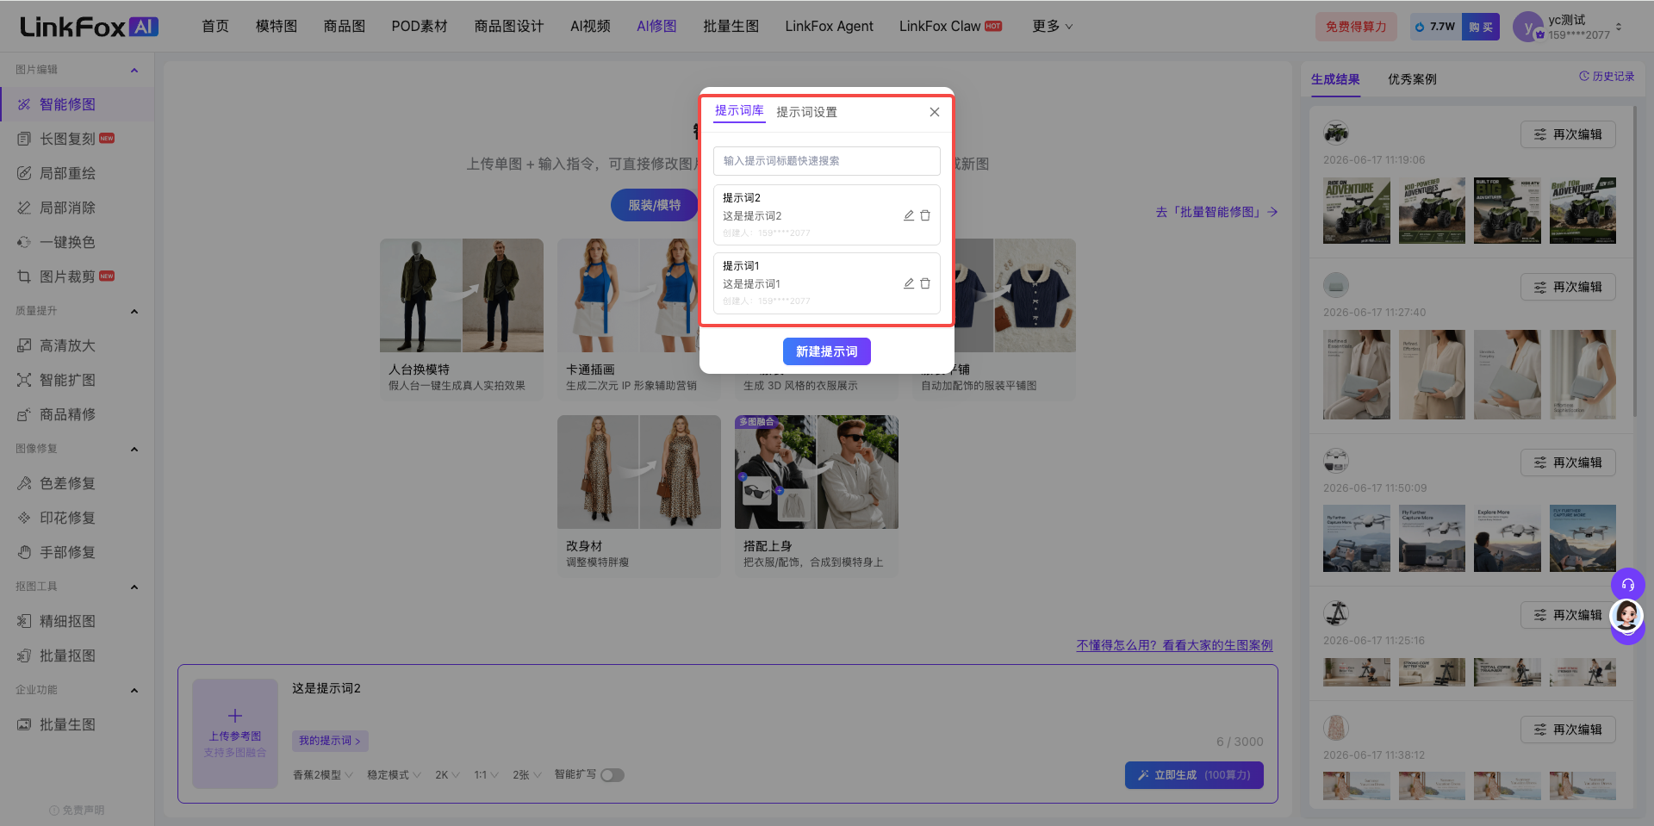Collapse the 图片编辑 sidebar section

(x=134, y=70)
